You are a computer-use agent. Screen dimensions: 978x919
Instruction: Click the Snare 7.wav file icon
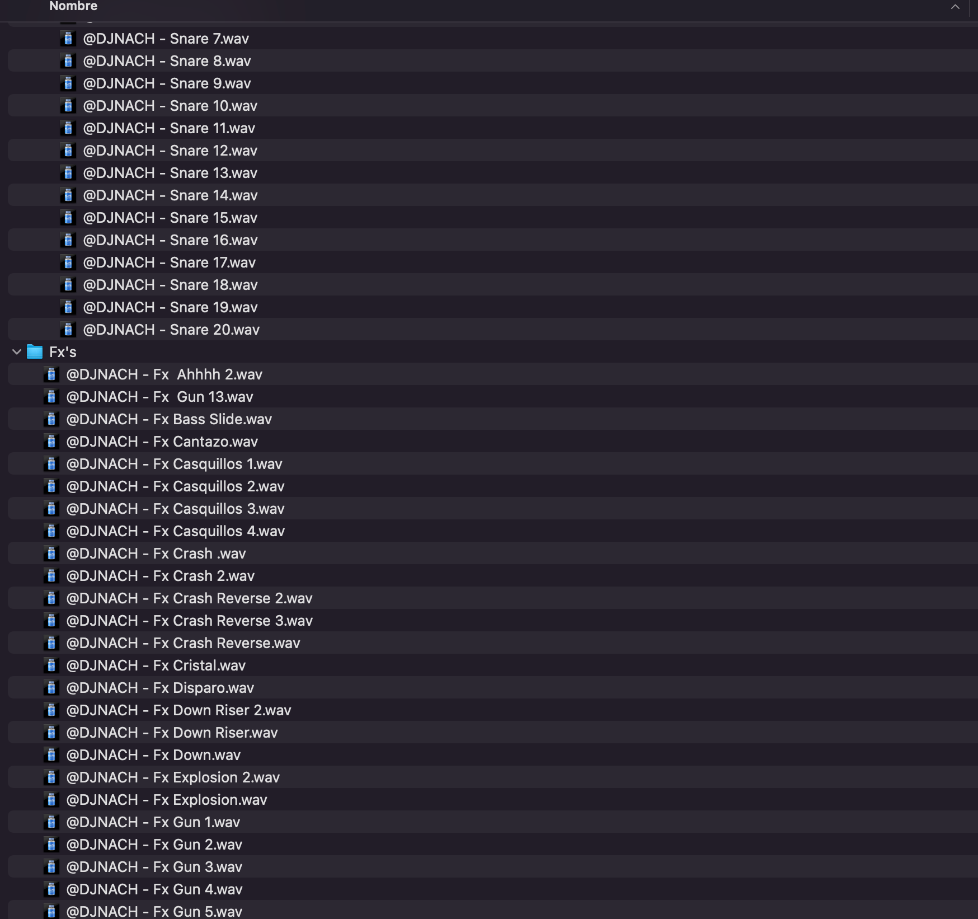(x=68, y=39)
